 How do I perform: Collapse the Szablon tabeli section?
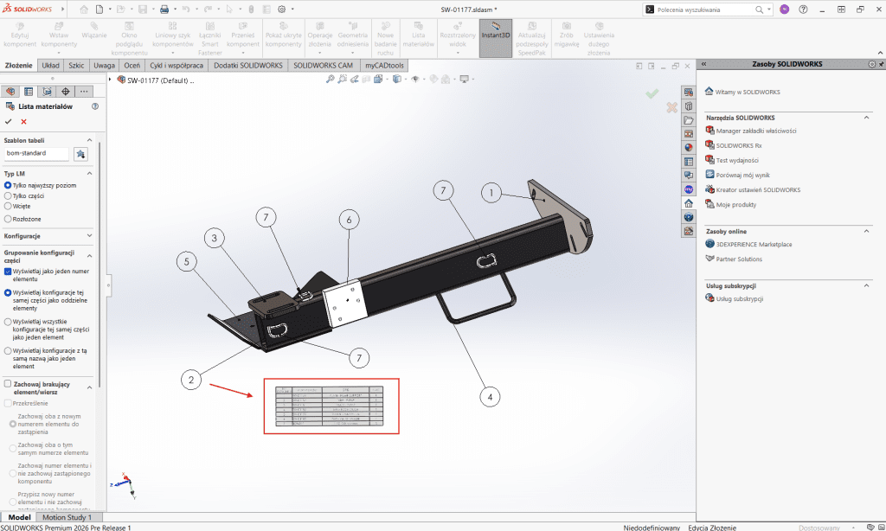tap(90, 140)
